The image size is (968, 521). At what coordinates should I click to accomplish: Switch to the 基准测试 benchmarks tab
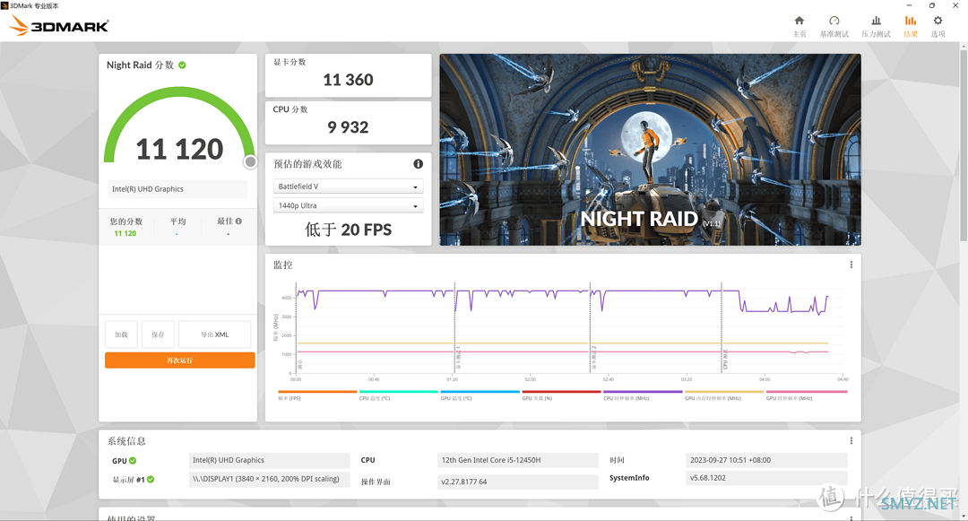pyautogui.click(x=834, y=27)
